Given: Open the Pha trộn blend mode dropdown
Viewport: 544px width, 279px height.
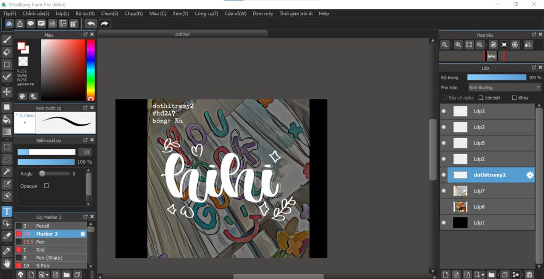Looking at the screenshot, I should point(505,88).
